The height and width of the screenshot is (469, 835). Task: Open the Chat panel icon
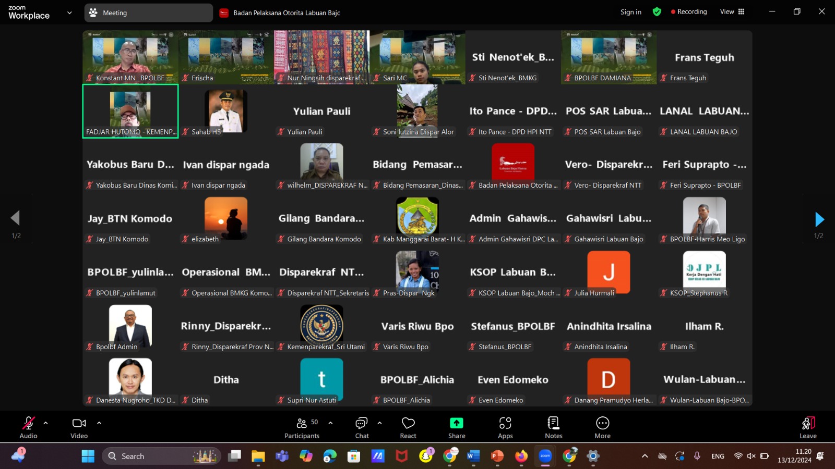tap(362, 423)
